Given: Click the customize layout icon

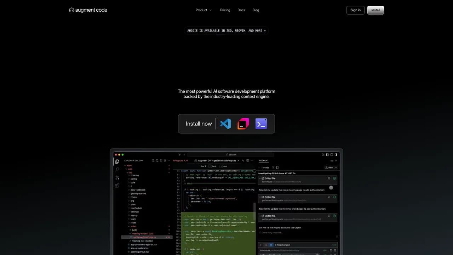Looking at the screenshot, I should coord(323,155).
